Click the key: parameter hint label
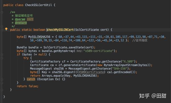Viewport: 171px width, 103px height. pos(79,51)
